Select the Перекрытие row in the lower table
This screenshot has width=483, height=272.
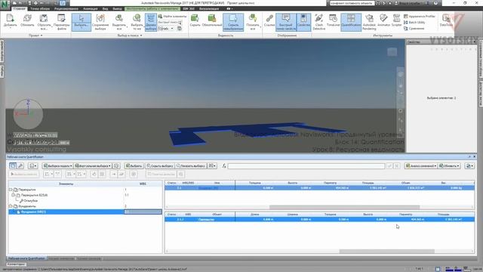coord(319,219)
